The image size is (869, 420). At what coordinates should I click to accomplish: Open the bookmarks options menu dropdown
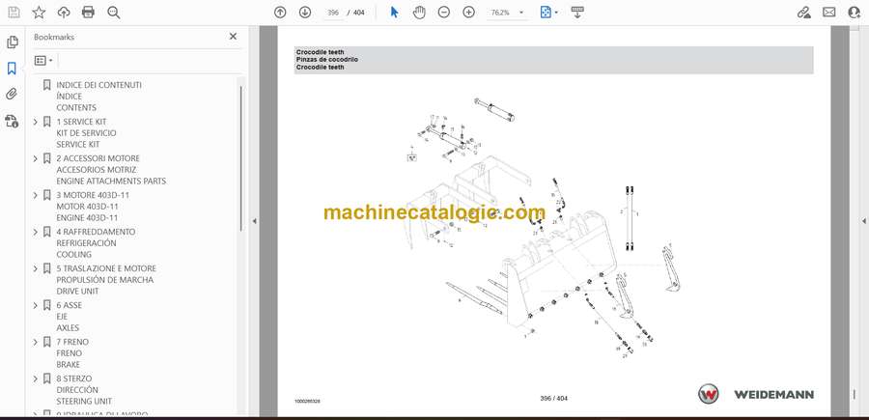click(44, 60)
